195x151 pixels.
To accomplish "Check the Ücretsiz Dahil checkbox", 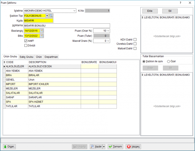I will pos(135,44).
